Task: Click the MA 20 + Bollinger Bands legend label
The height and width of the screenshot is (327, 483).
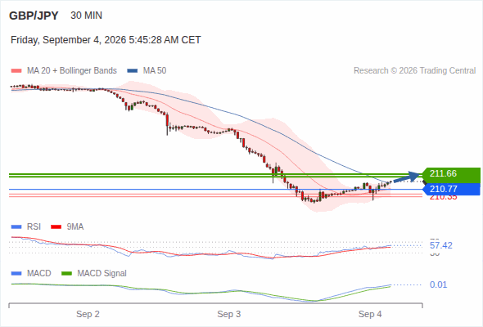Action: coord(72,71)
